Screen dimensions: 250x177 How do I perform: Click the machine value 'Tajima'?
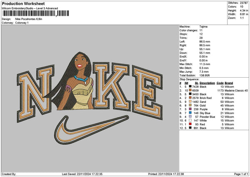203,27
